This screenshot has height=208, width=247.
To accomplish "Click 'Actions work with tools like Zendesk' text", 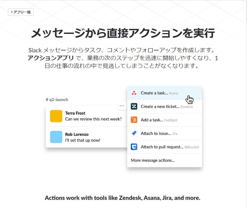I will click(x=122, y=198).
